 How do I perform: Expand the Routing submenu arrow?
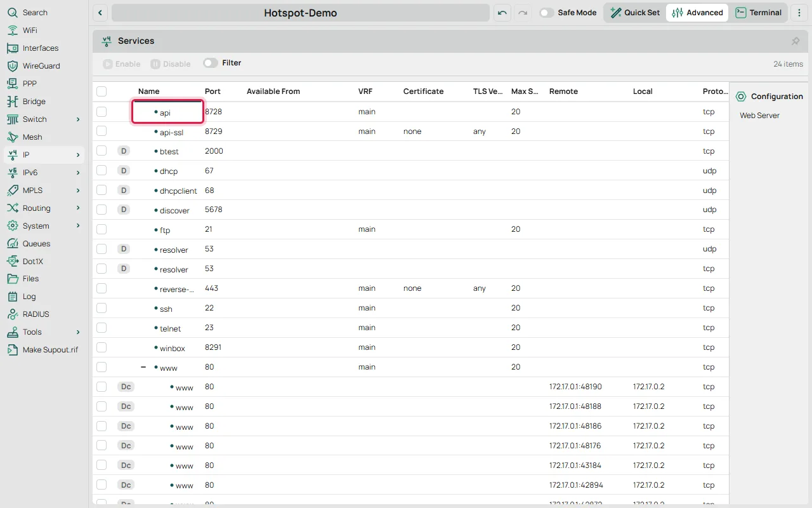pyautogui.click(x=78, y=208)
